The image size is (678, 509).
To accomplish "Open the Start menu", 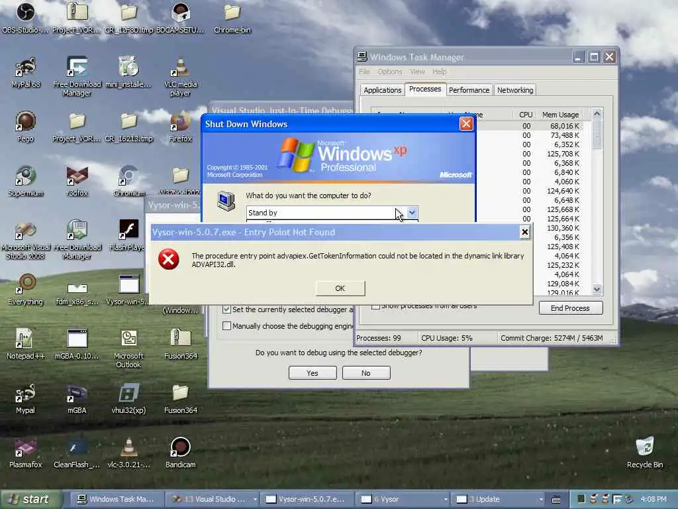I will [x=30, y=499].
